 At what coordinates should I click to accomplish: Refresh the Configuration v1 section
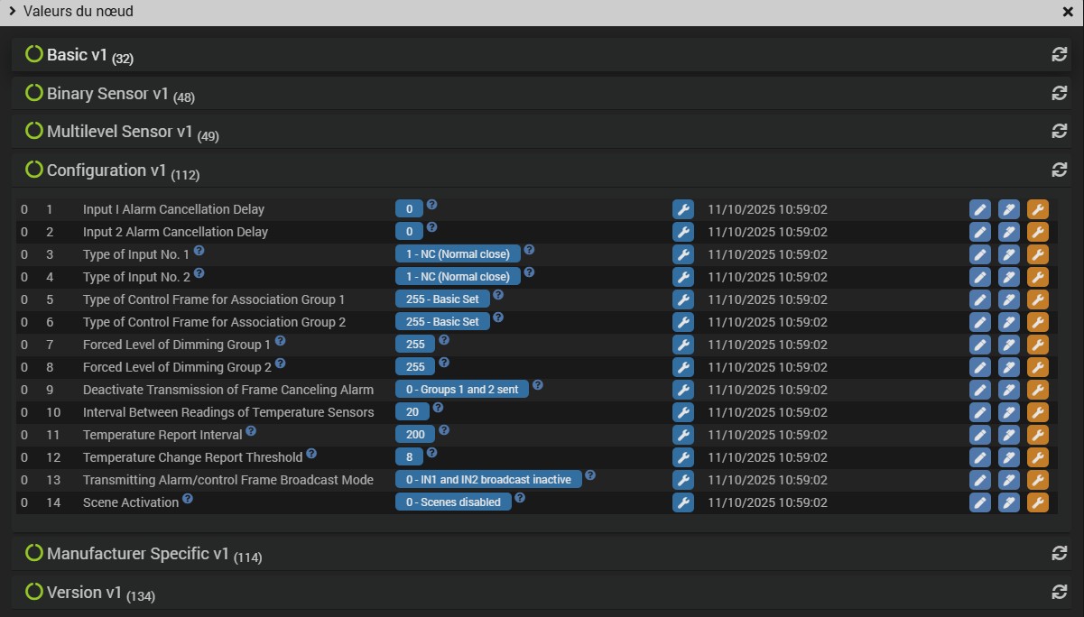[x=1060, y=170]
